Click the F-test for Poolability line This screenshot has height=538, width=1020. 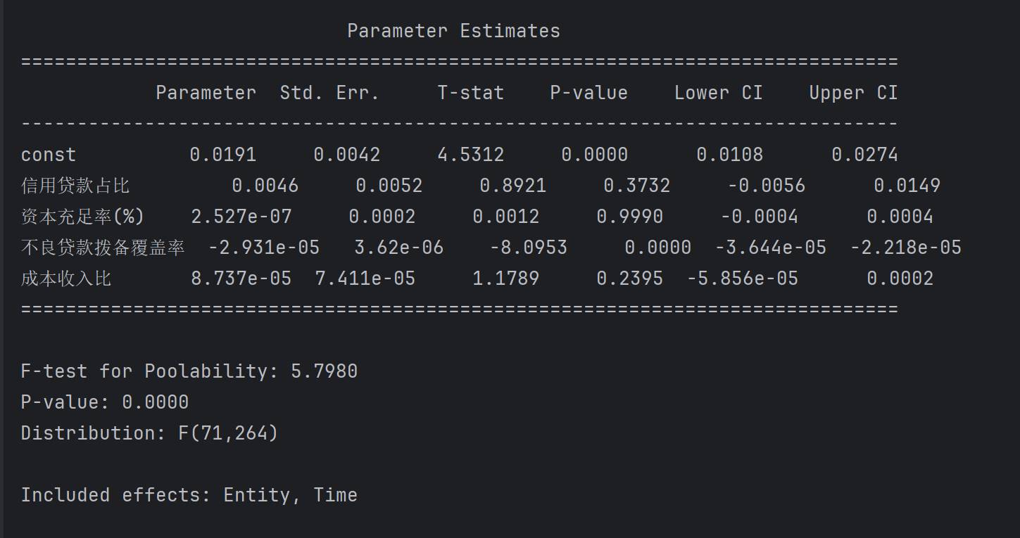click(189, 371)
